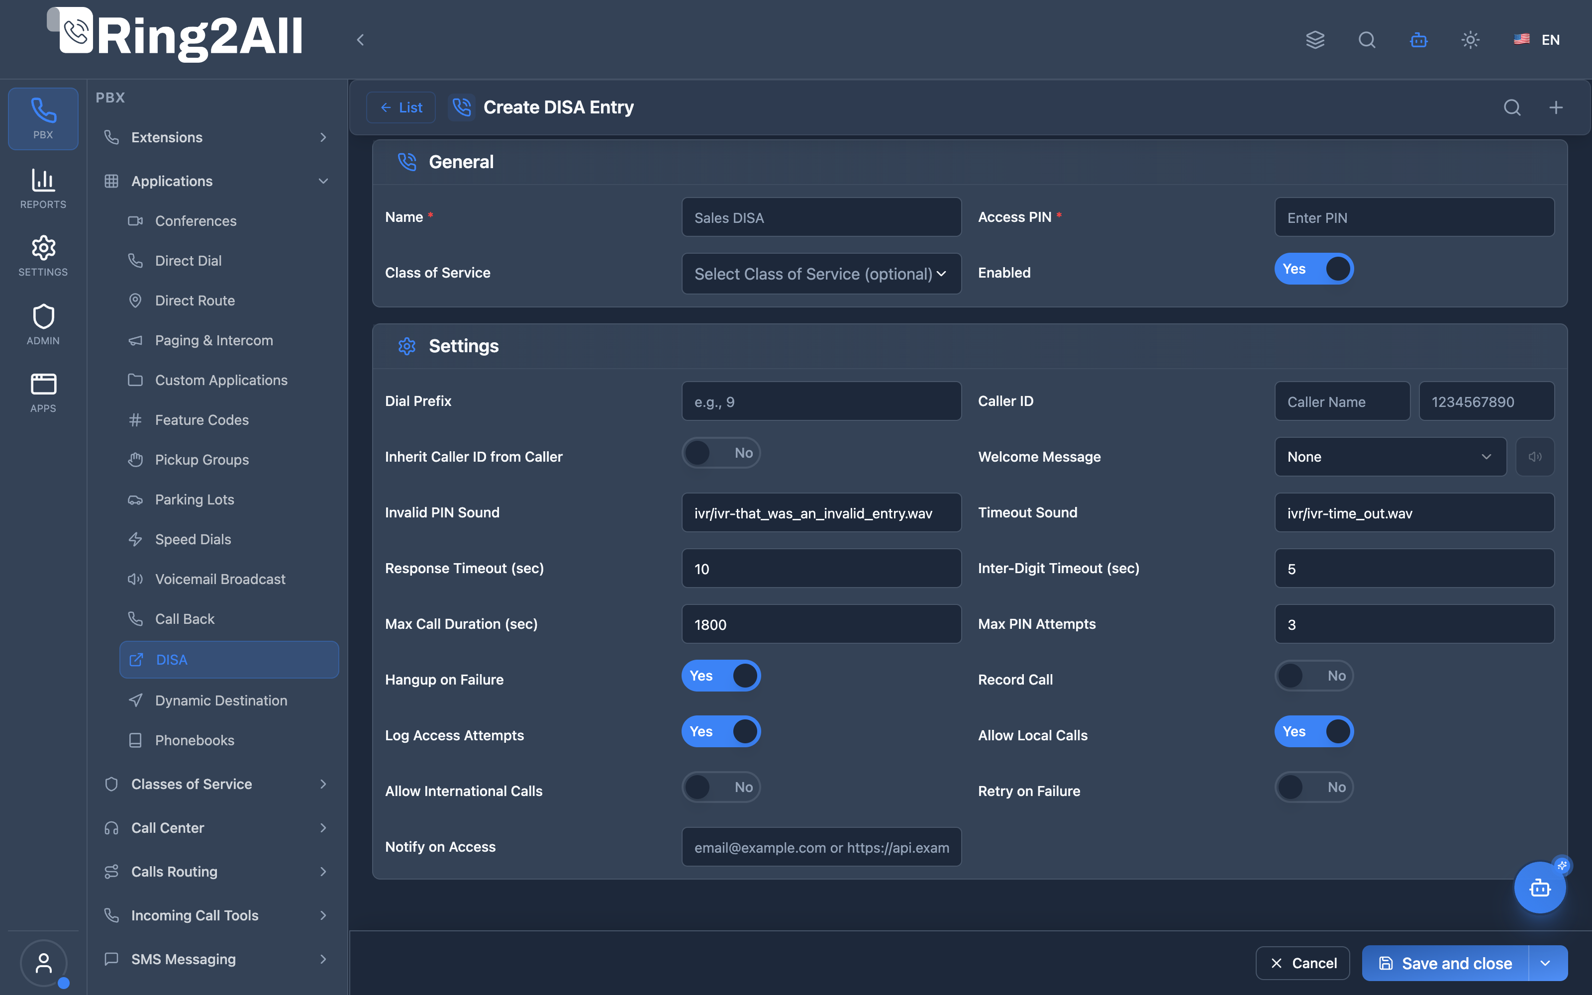Toggle Inherit Caller ID from Caller
This screenshot has height=995, width=1592.
pyautogui.click(x=721, y=453)
